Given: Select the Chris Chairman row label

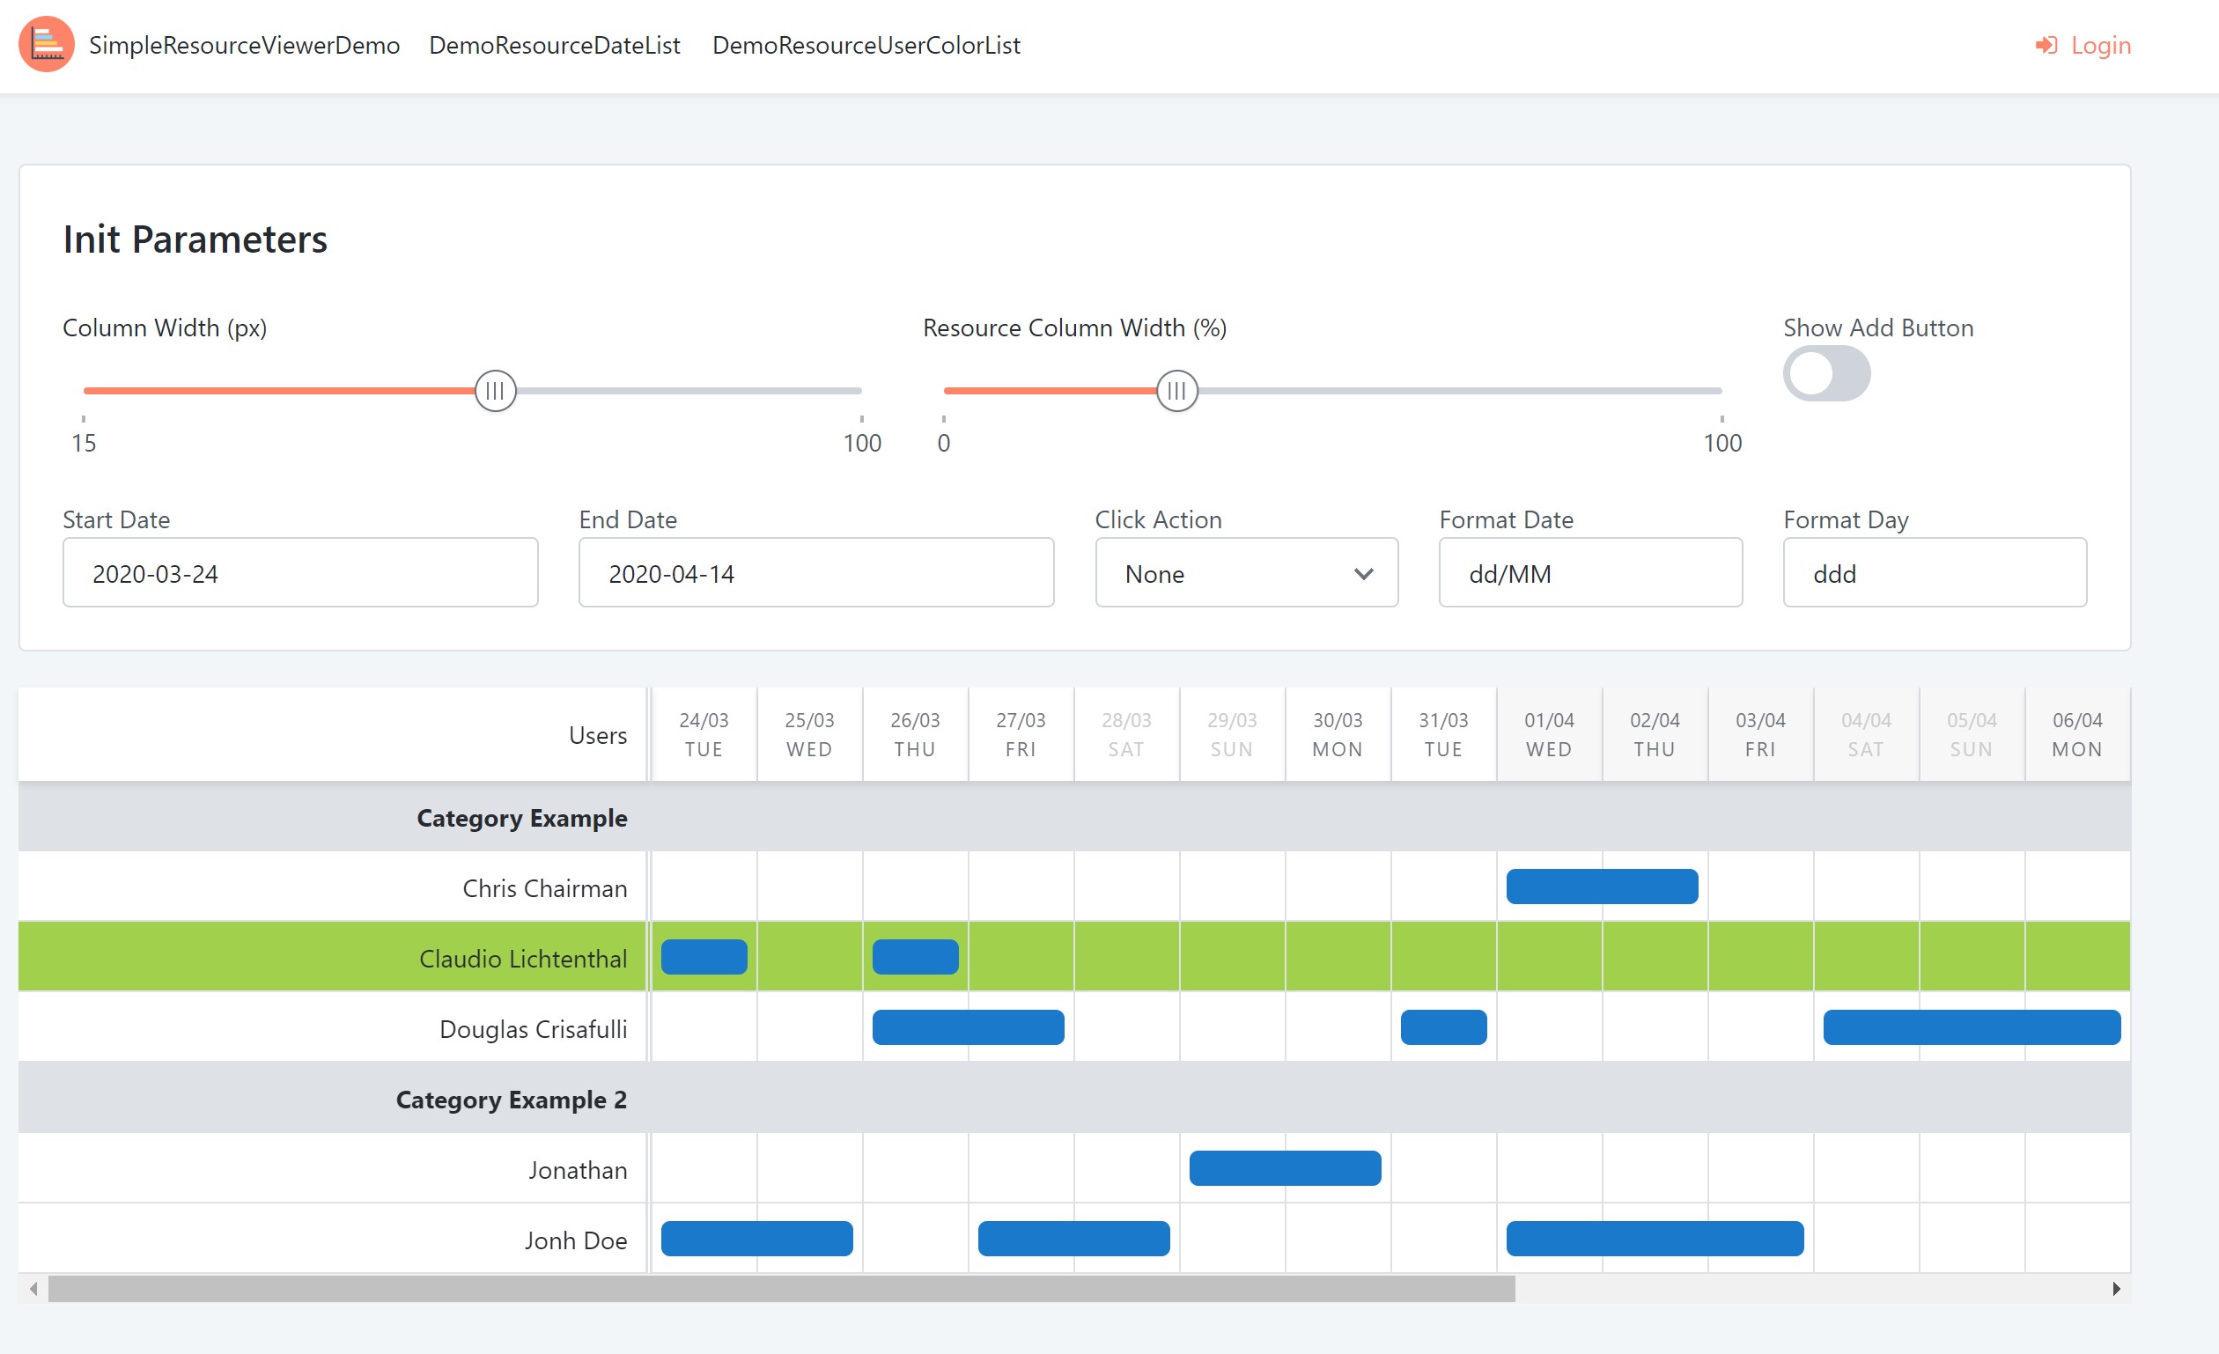Looking at the screenshot, I should [x=545, y=888].
